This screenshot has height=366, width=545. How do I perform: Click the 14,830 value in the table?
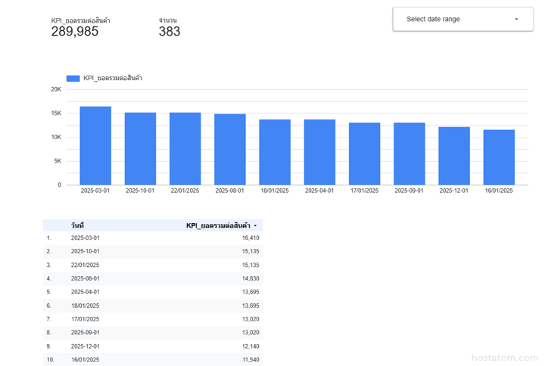click(x=250, y=278)
